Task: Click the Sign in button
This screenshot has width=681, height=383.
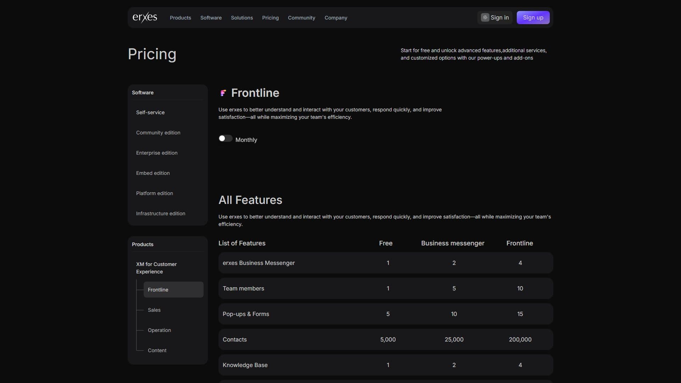Action: (x=495, y=17)
